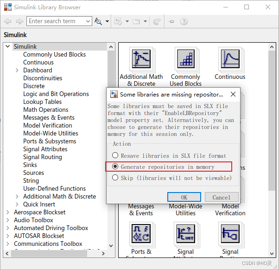279x270 pixels.
Task: Expand the Dashboard tree node
Action: pyautogui.click(x=17, y=70)
